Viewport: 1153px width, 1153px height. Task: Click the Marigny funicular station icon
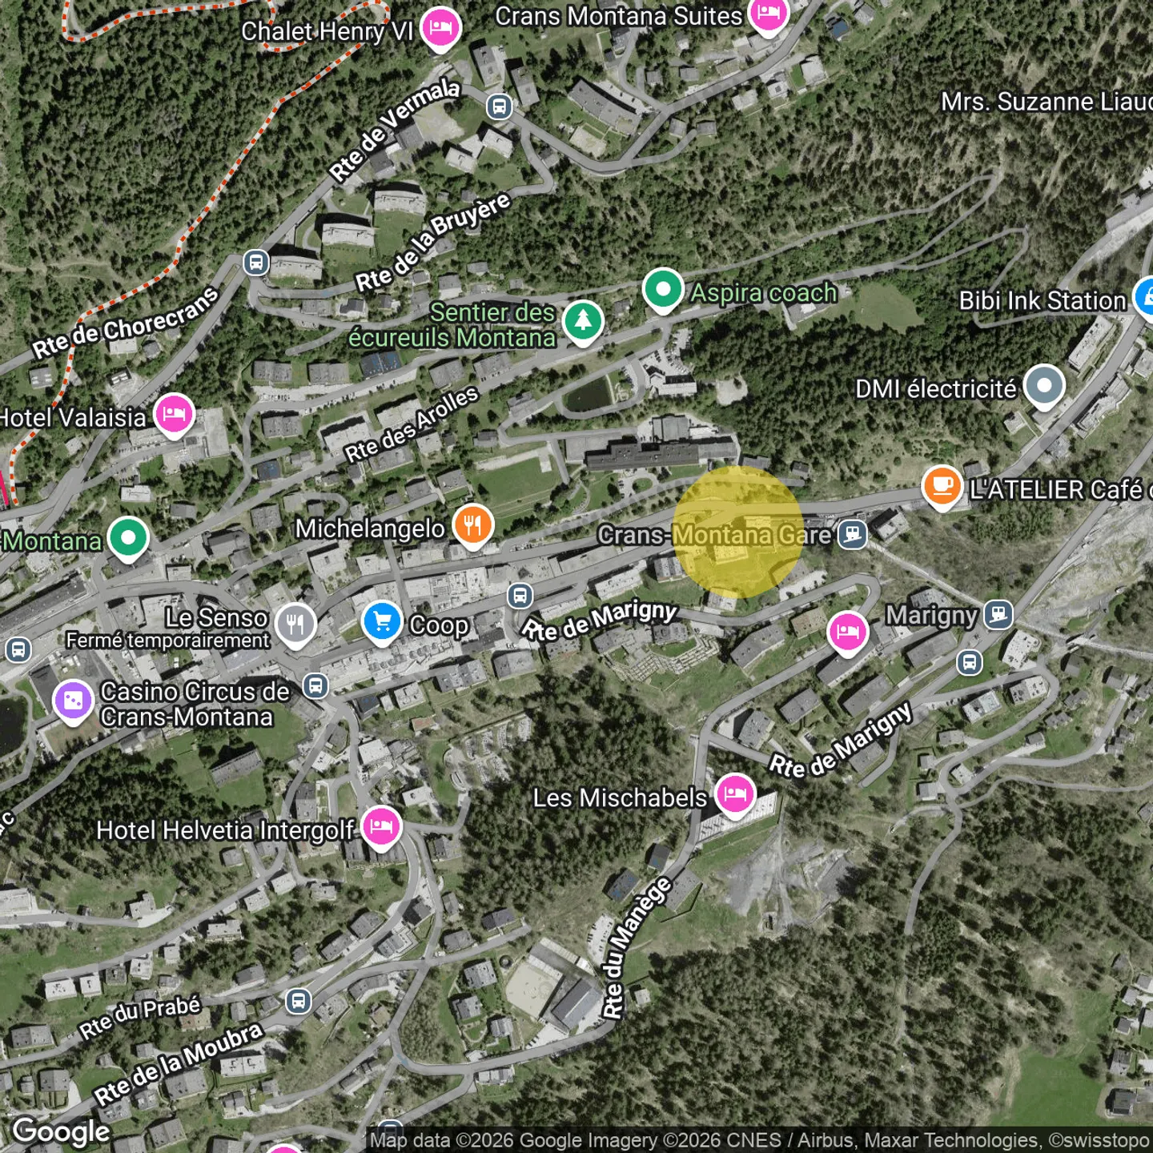point(998,614)
